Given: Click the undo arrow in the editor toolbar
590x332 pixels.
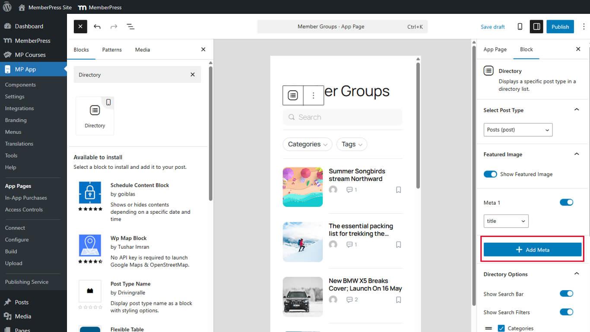Looking at the screenshot, I should 97,26.
